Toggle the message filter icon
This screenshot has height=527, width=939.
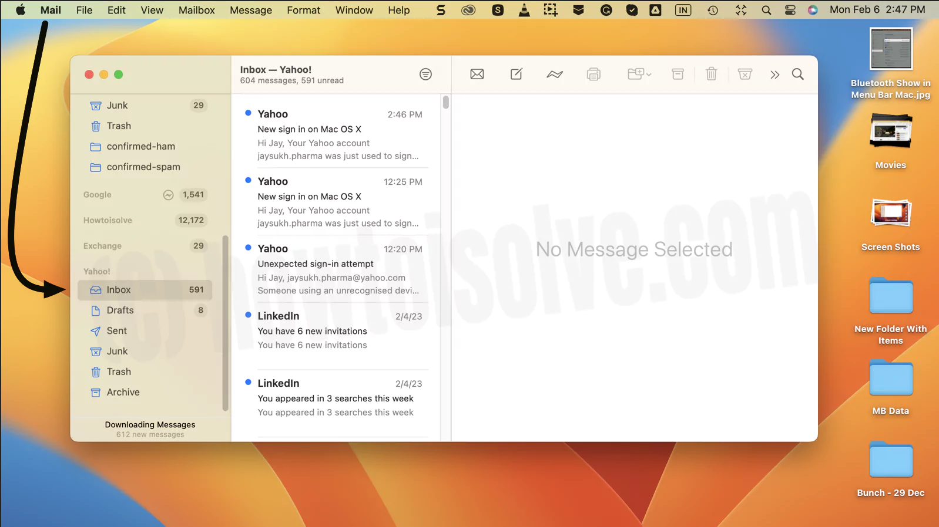[425, 74]
